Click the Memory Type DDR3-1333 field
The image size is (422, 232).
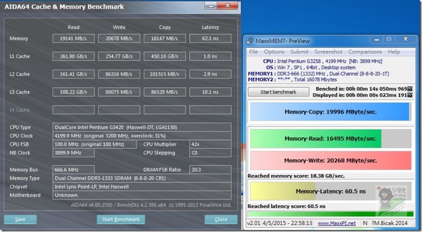pos(142,178)
